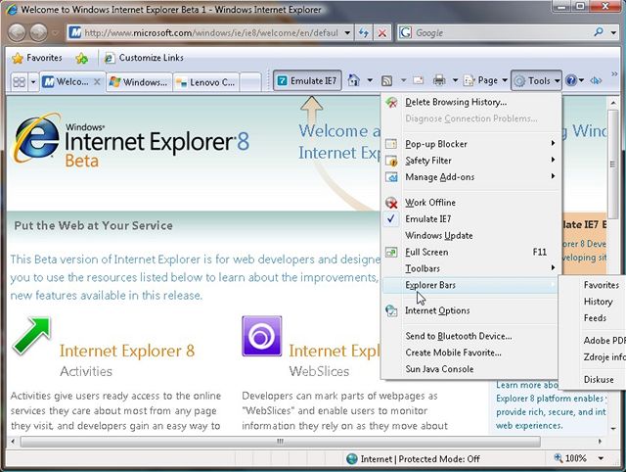The width and height of the screenshot is (626, 472).
Task: Expand the address bar history dropdown
Action: (x=347, y=32)
